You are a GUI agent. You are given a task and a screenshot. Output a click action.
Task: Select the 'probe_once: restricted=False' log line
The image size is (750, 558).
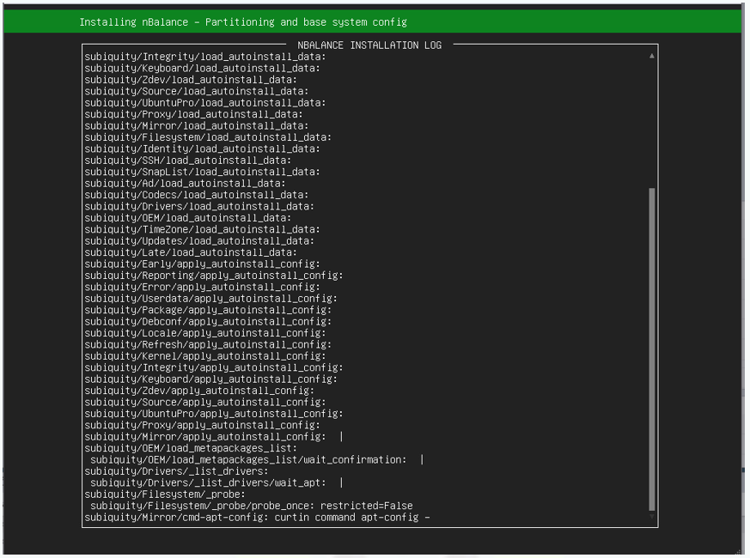click(251, 506)
